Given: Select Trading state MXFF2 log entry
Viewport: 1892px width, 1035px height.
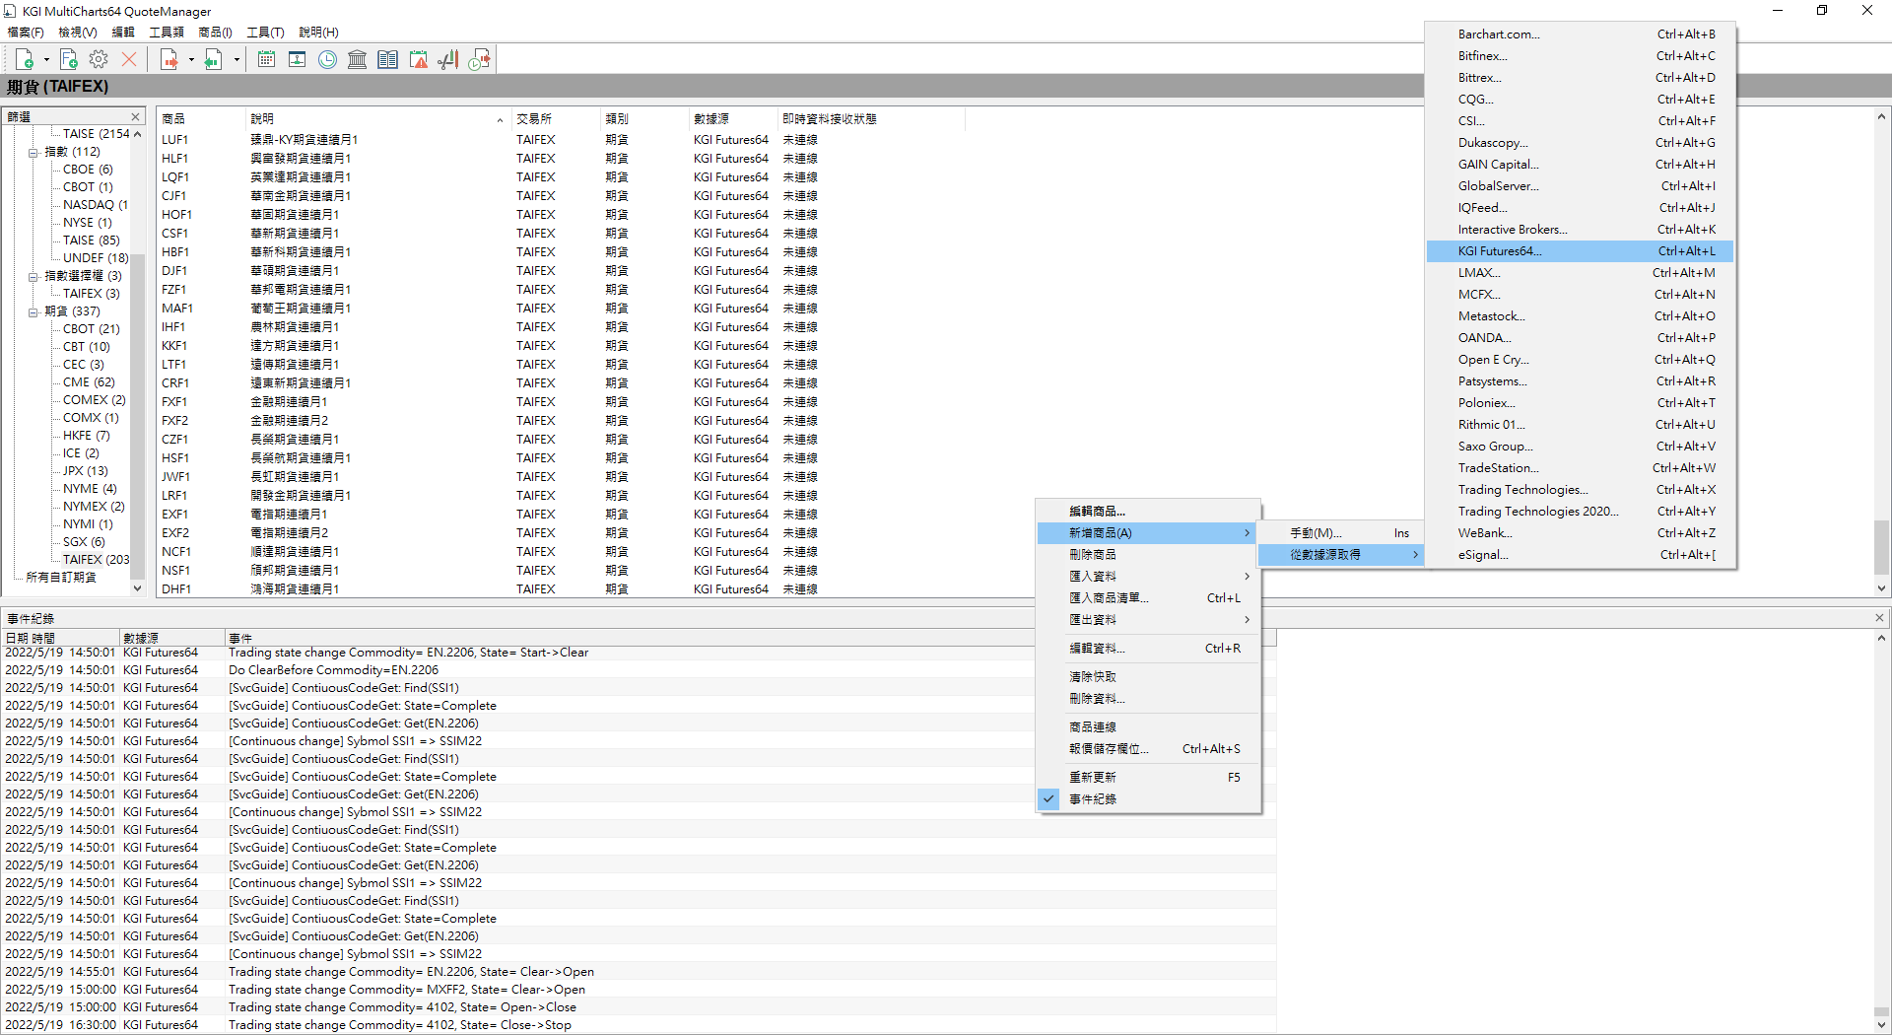Looking at the screenshot, I should point(639,990).
